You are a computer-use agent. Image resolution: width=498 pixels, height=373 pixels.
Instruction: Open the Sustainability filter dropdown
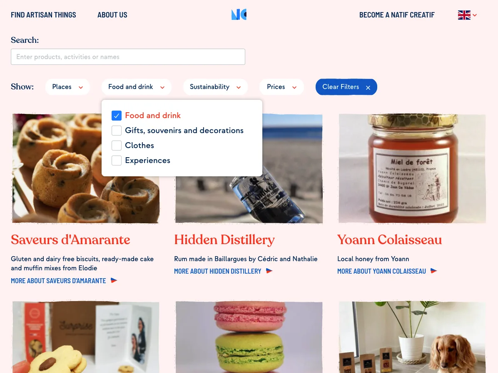[215, 87]
